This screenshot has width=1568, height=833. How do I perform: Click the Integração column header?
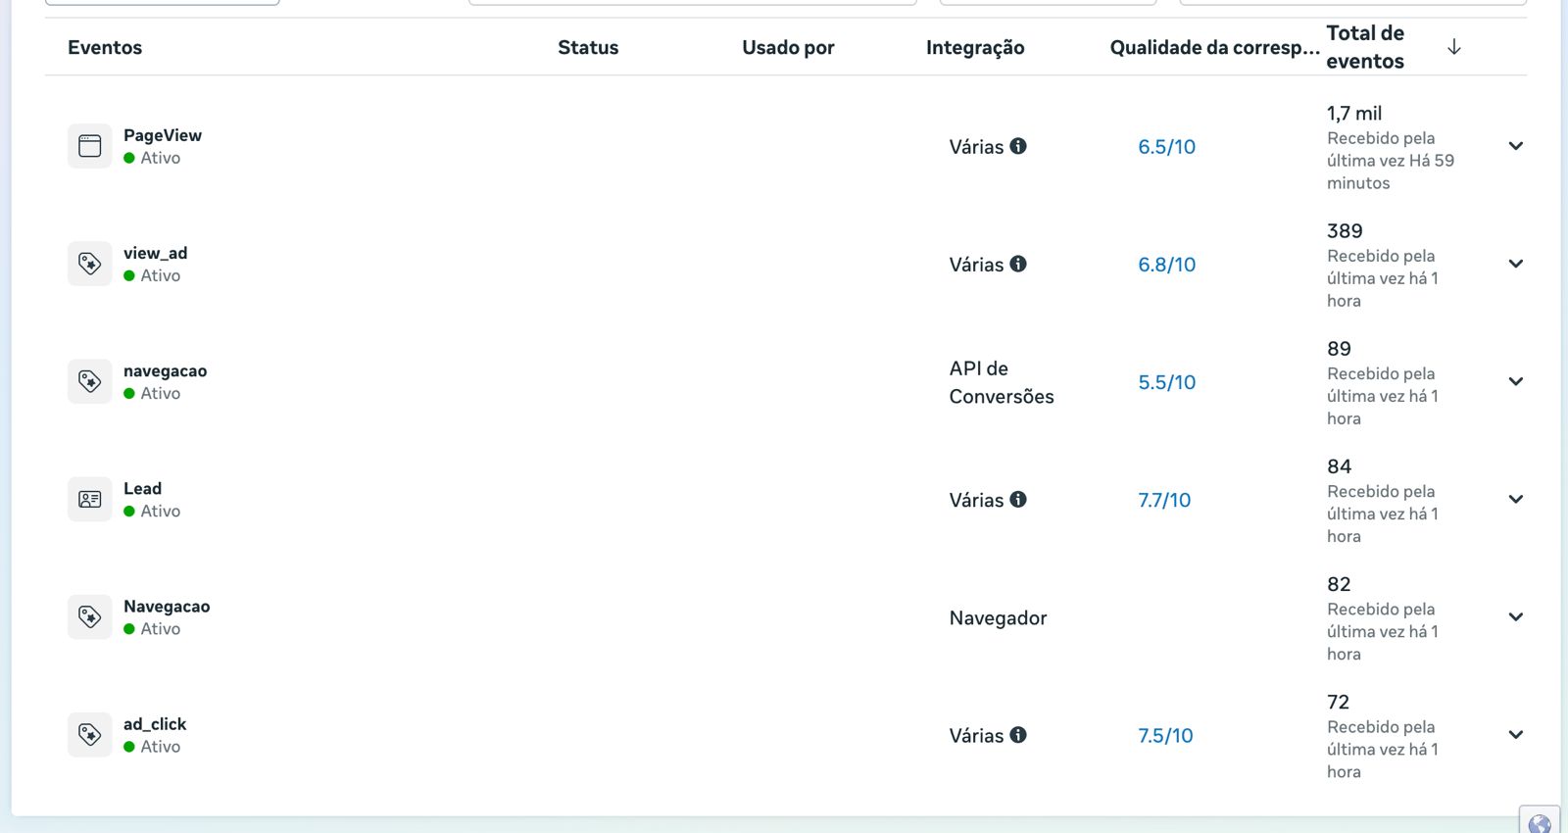pyautogui.click(x=975, y=47)
